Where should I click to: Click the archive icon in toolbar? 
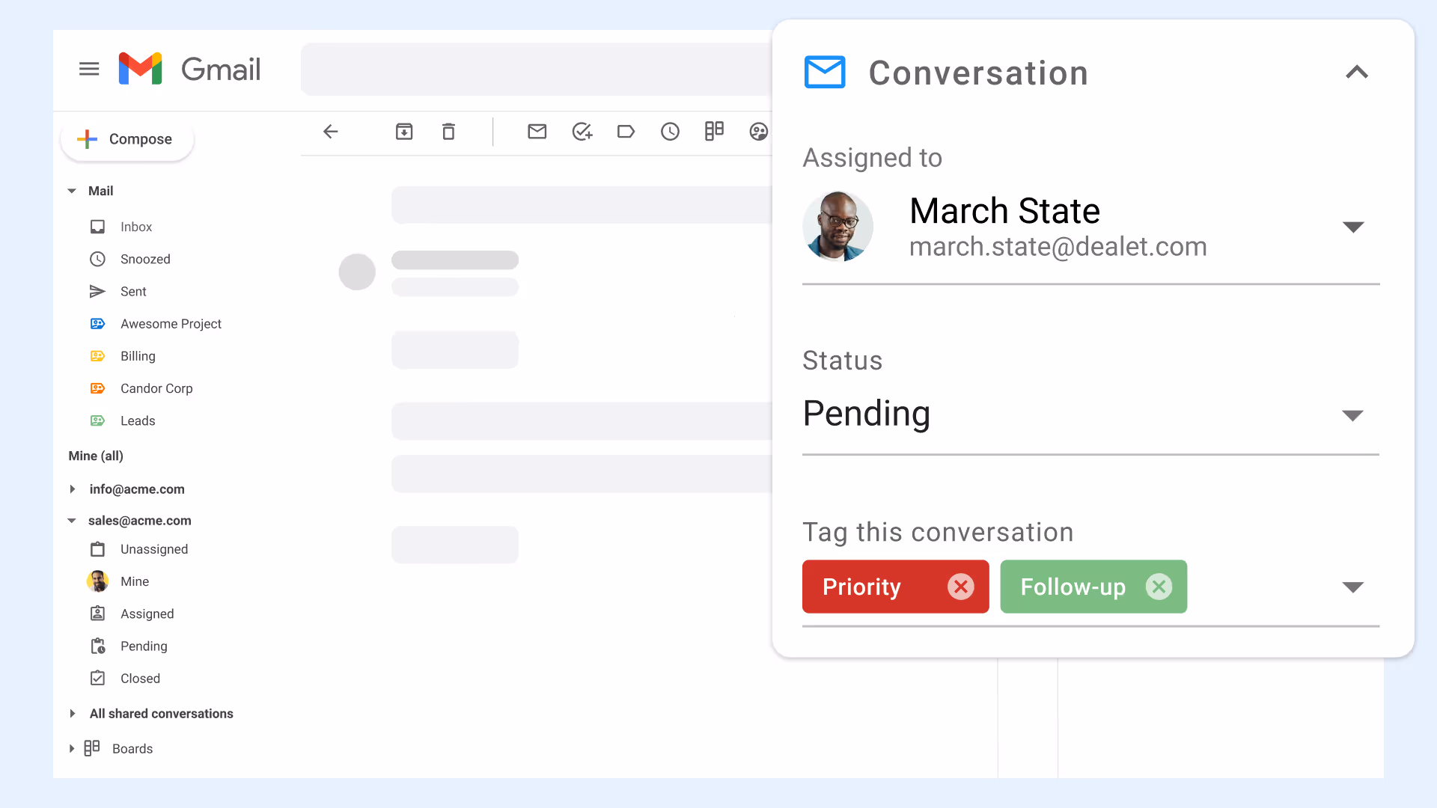pyautogui.click(x=404, y=132)
